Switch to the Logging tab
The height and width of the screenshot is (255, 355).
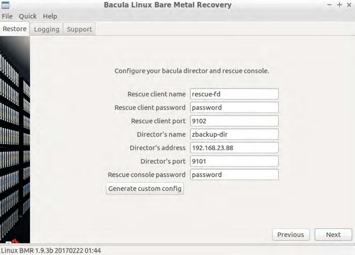47,29
